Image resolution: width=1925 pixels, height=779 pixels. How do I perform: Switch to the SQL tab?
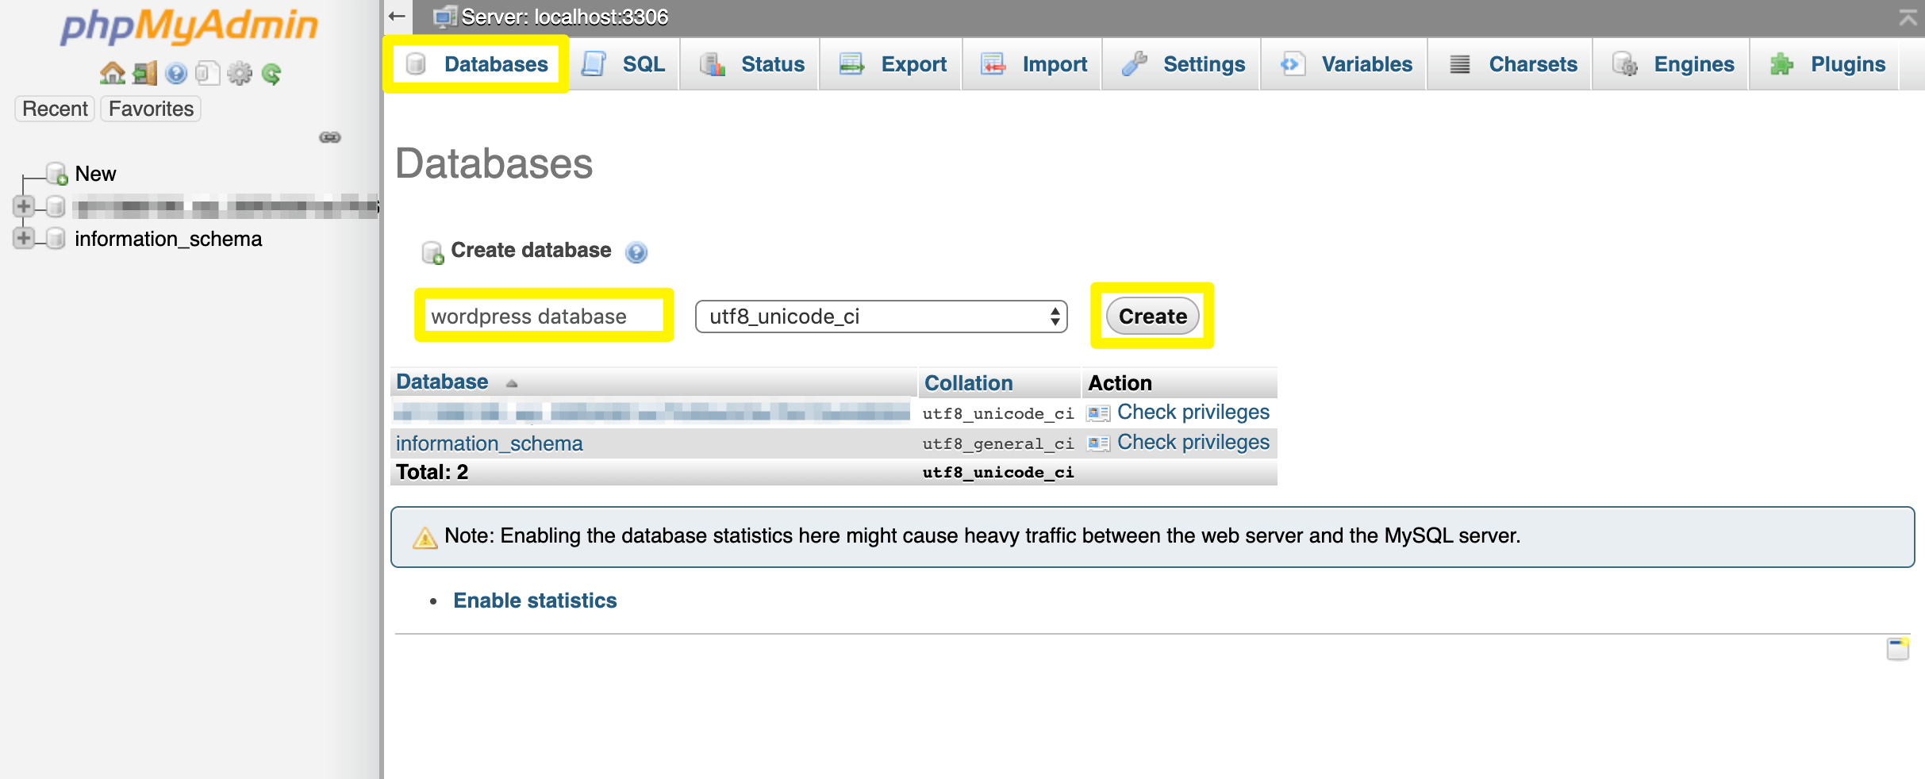tap(623, 64)
